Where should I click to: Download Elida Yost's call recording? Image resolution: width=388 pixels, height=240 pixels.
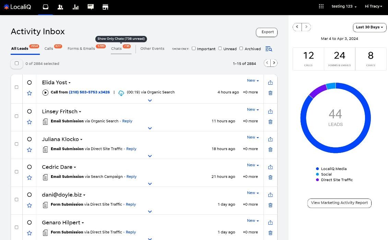(x=121, y=93)
